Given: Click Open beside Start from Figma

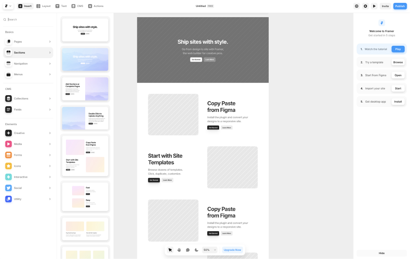Looking at the screenshot, I should (398, 76).
